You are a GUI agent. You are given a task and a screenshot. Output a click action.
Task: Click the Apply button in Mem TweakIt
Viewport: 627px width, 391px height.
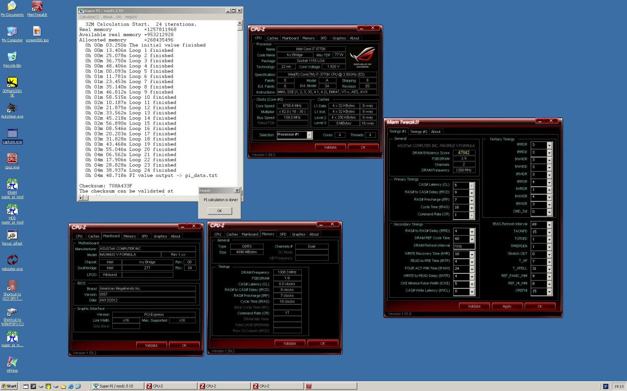pyautogui.click(x=507, y=306)
